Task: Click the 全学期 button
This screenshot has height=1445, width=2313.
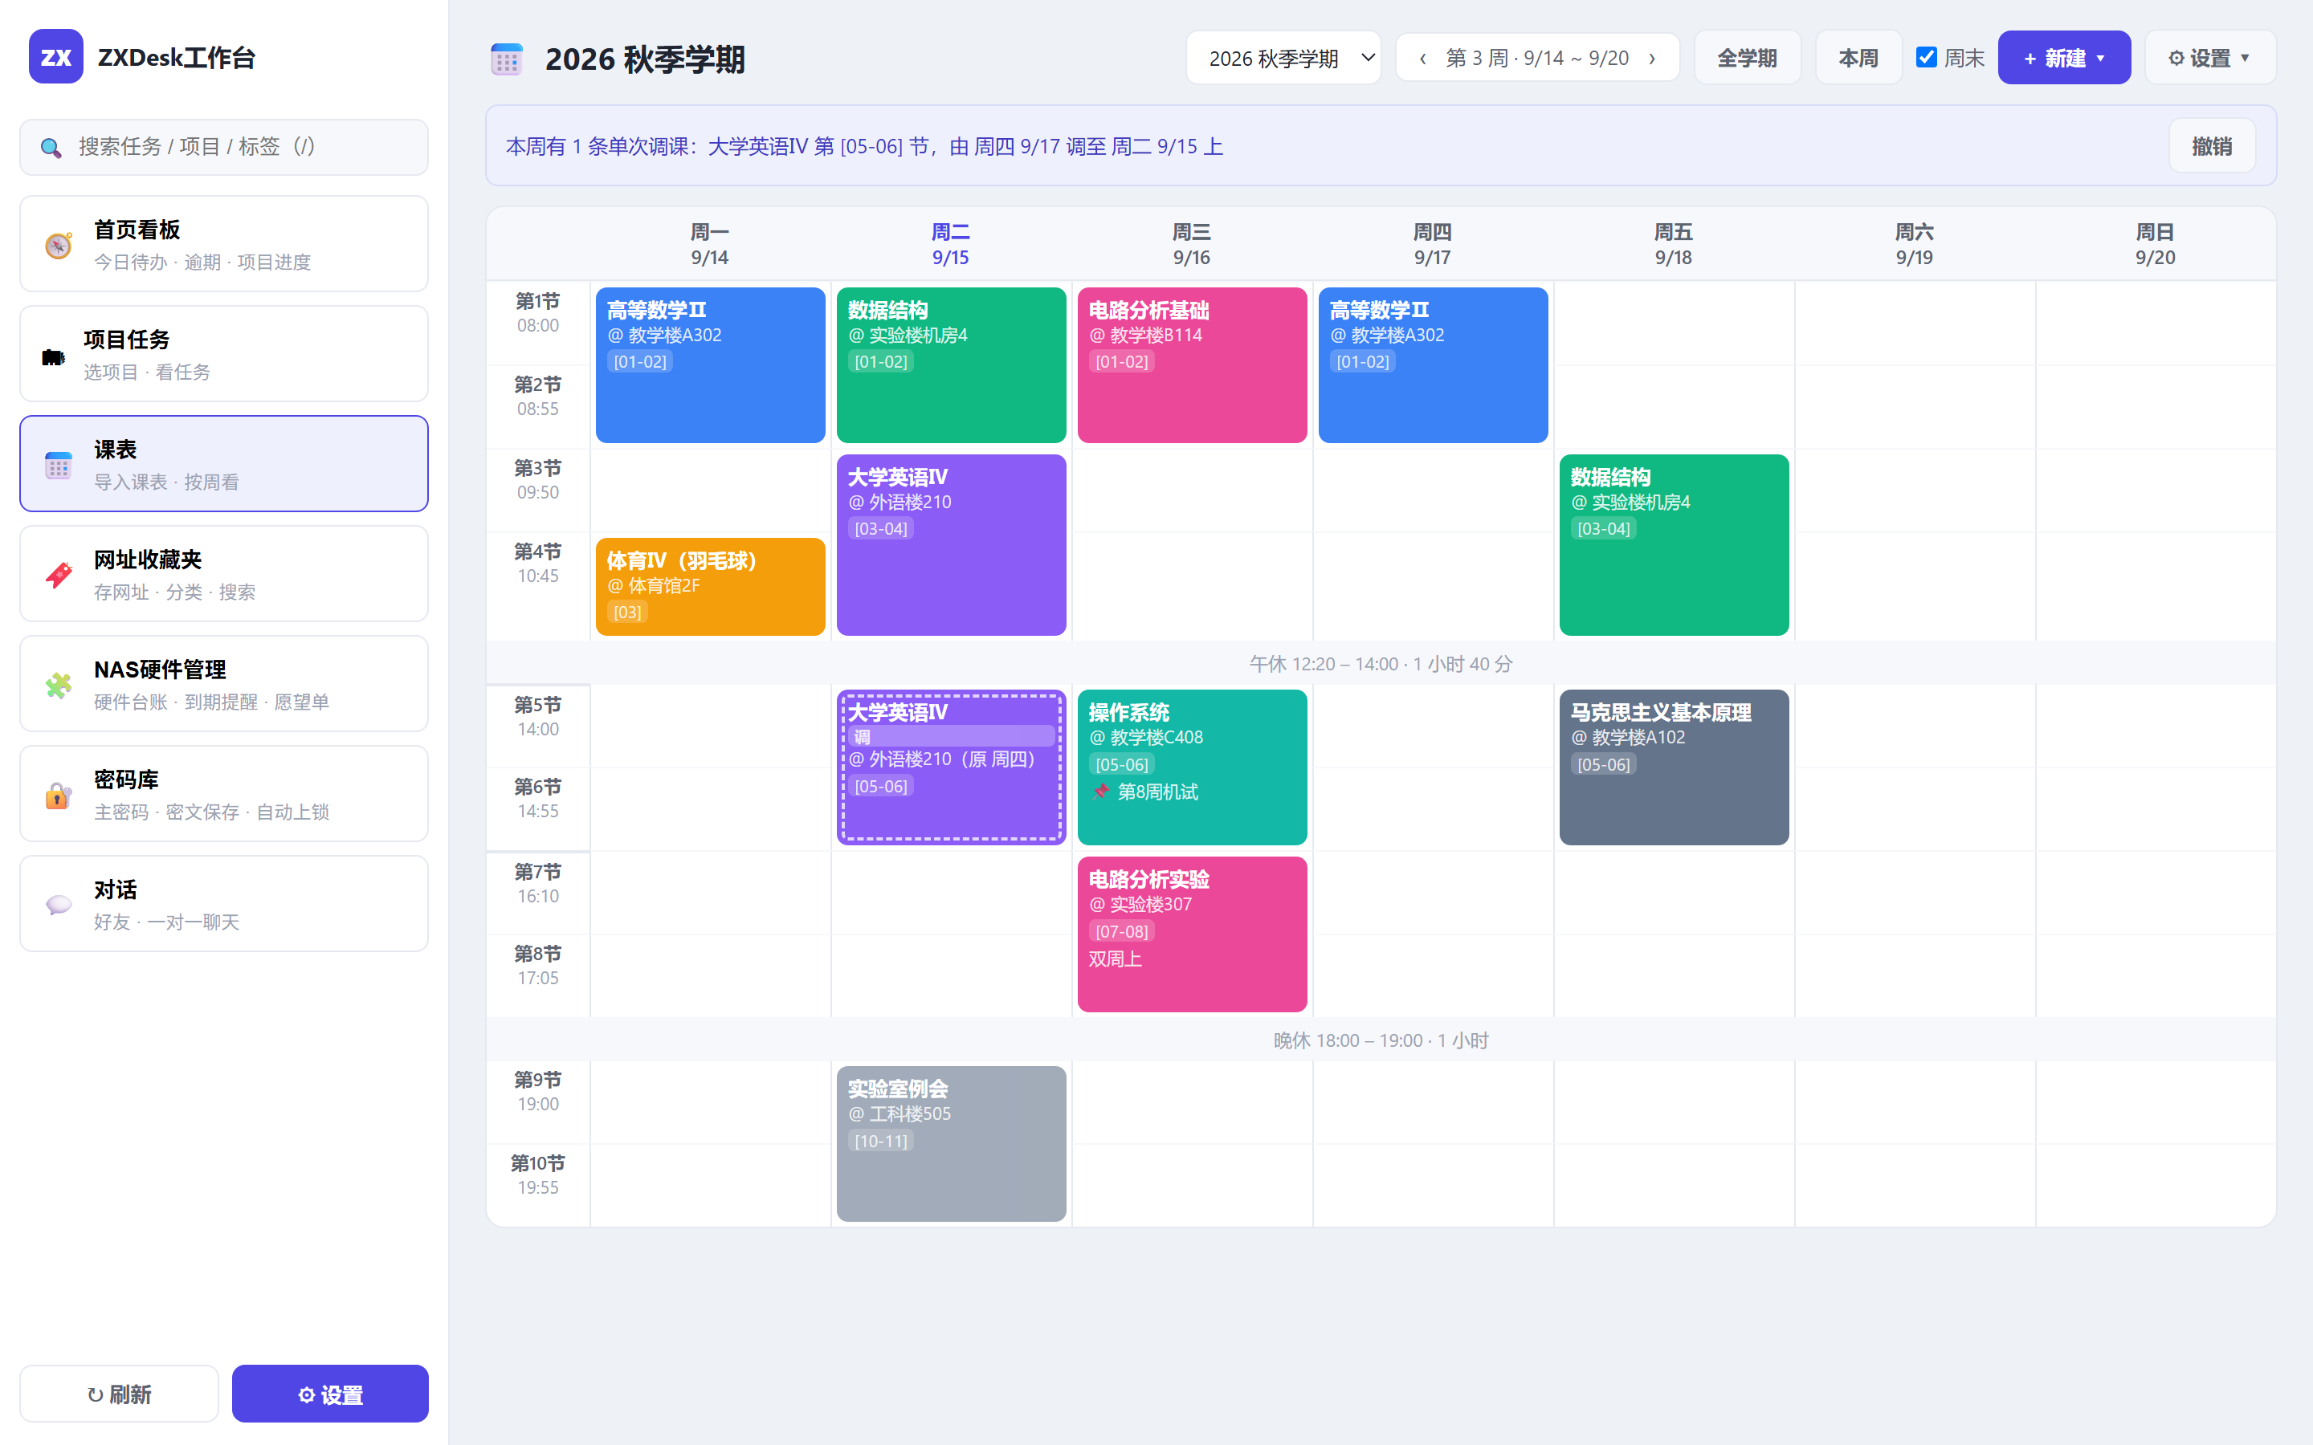Action: pos(1747,59)
